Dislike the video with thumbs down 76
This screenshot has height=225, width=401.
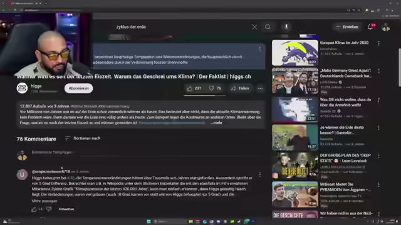[x=215, y=88]
